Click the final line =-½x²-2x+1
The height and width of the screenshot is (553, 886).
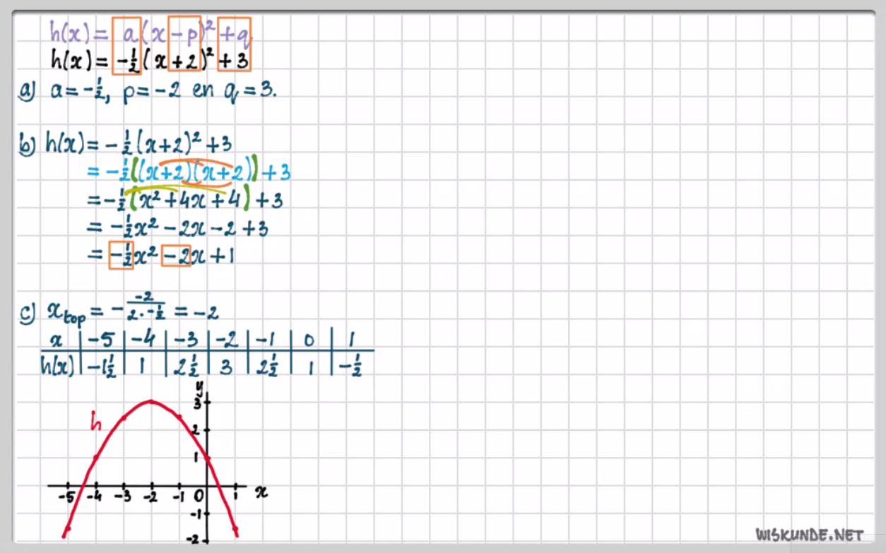[x=161, y=255]
